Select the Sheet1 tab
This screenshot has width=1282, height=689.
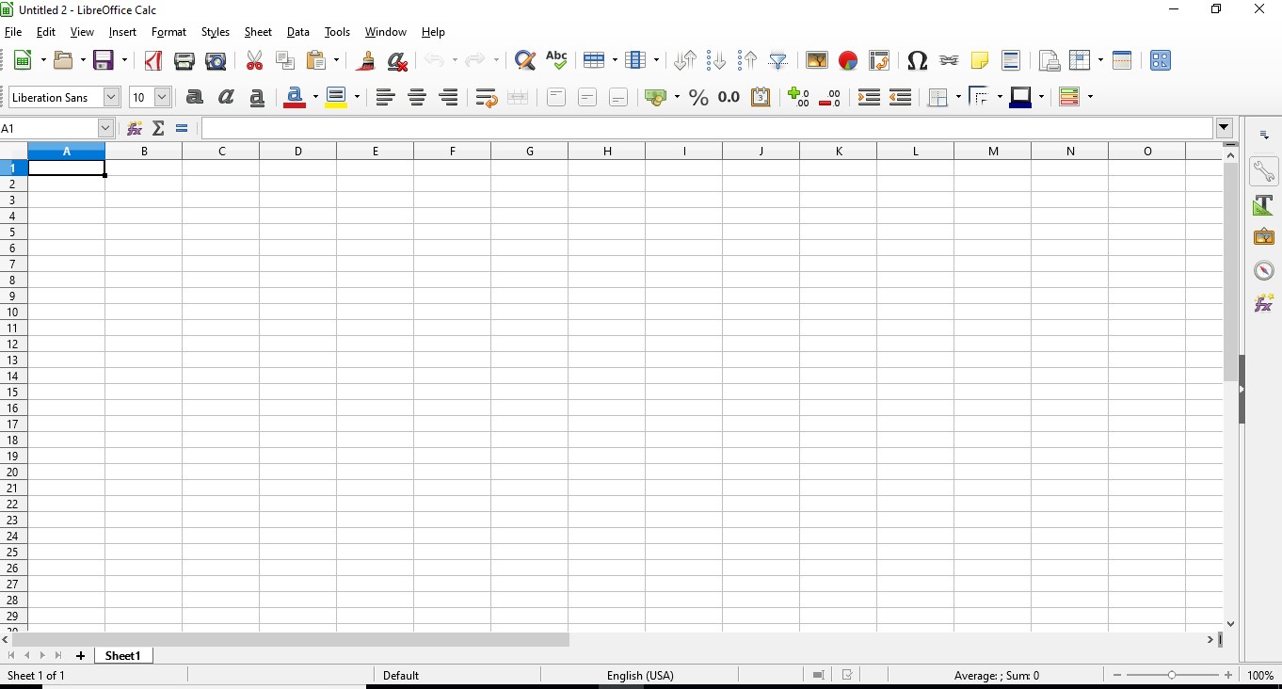point(123,656)
